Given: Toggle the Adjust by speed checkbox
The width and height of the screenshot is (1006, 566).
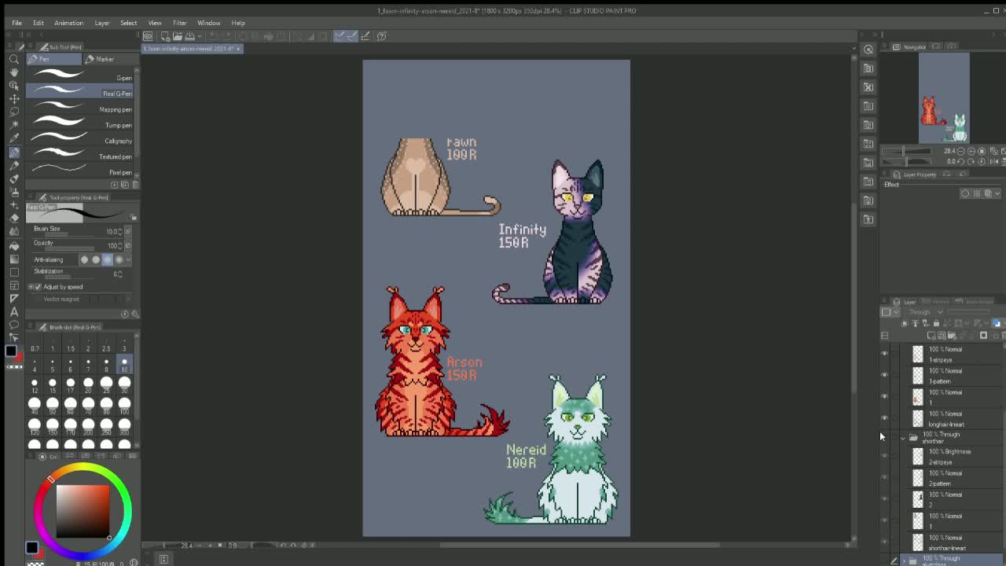Looking at the screenshot, I should click(38, 287).
